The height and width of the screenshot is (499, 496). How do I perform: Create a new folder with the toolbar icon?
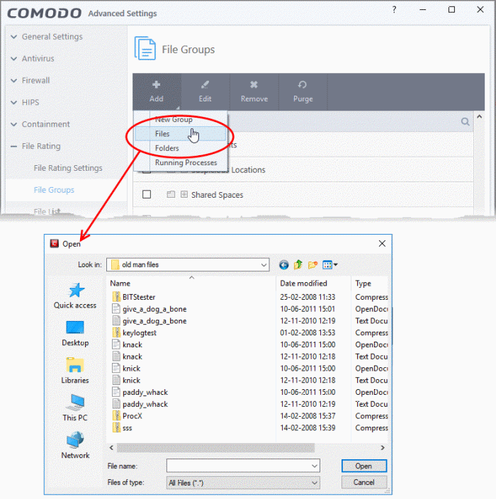(312, 265)
